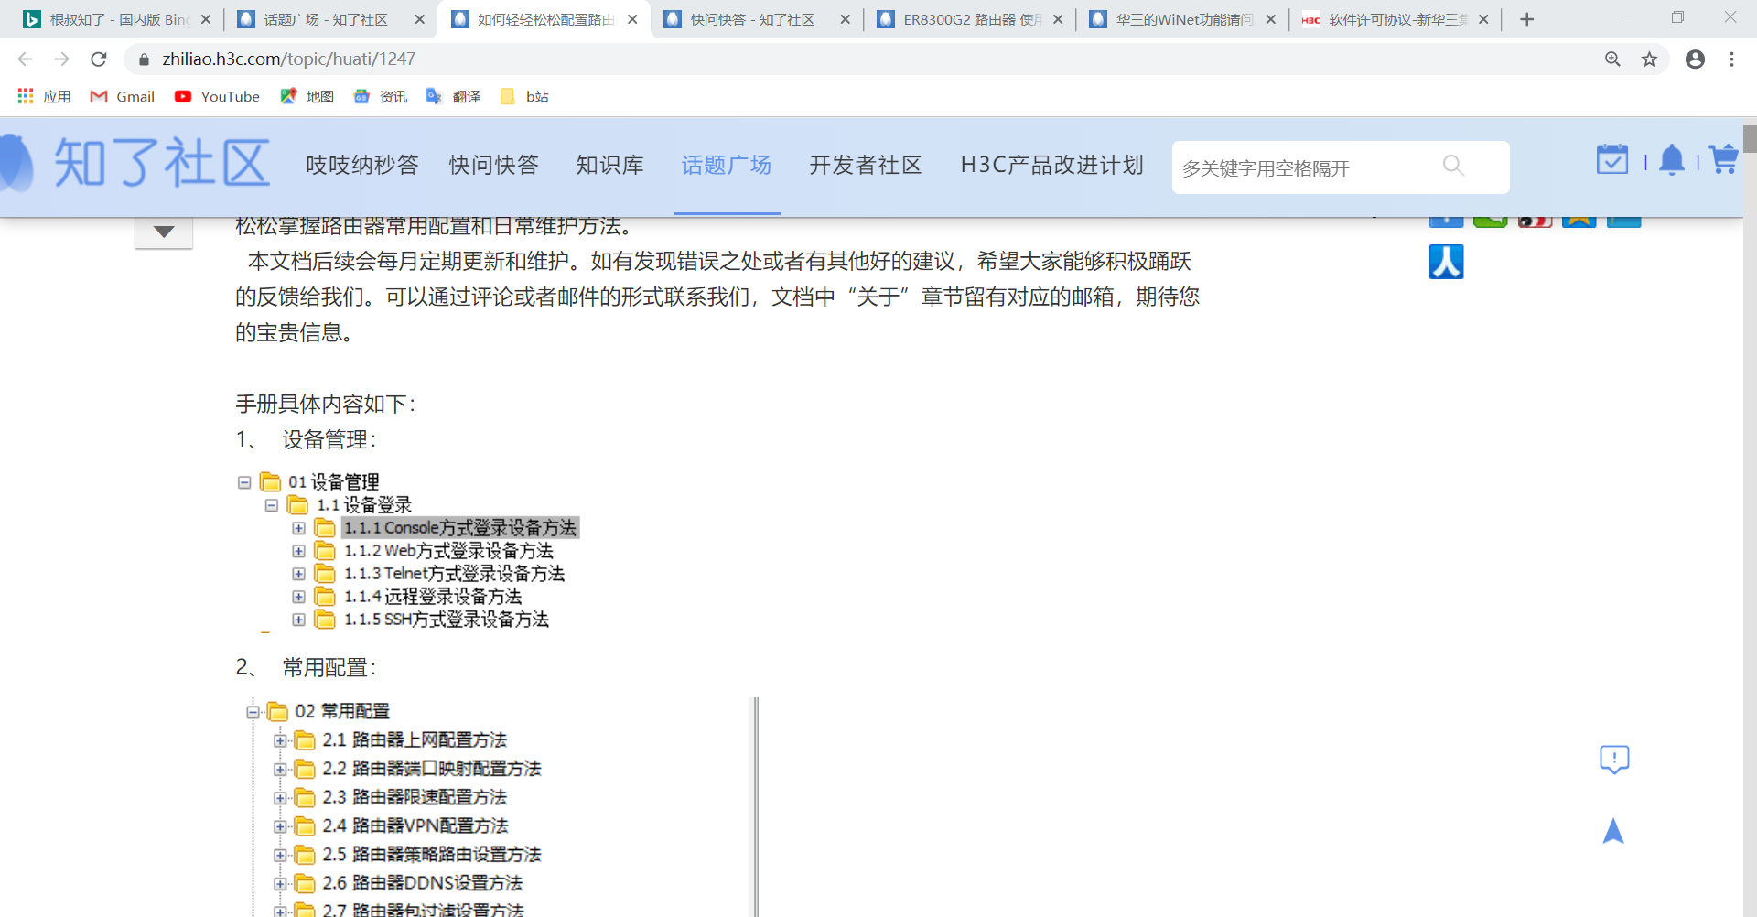Viewport: 1757px width, 917px height.
Task: Switch to the 华三的WiNet功能请问 tab
Action: pyautogui.click(x=1180, y=19)
